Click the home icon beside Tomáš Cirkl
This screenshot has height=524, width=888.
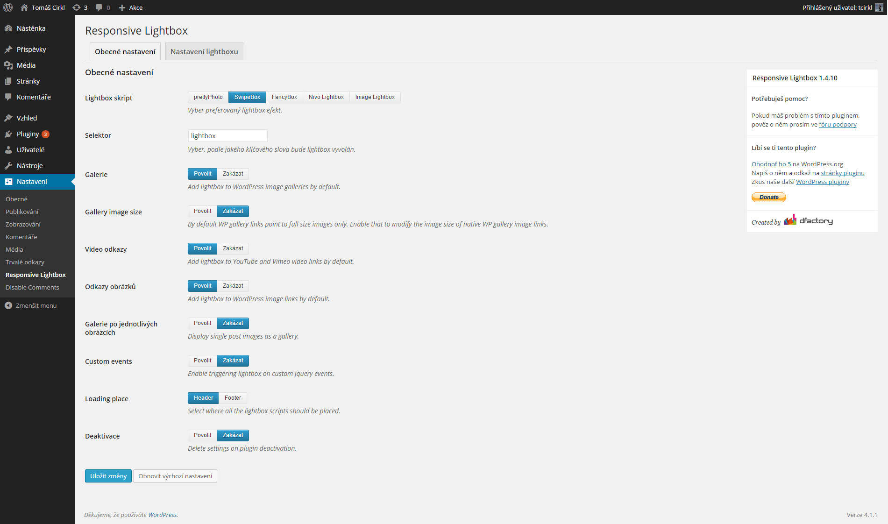coord(24,7)
